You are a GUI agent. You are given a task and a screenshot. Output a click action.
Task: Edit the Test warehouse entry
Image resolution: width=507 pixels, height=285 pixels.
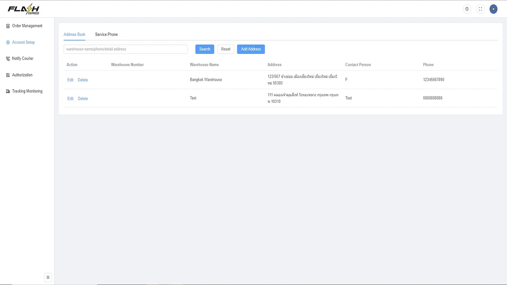tap(70, 98)
